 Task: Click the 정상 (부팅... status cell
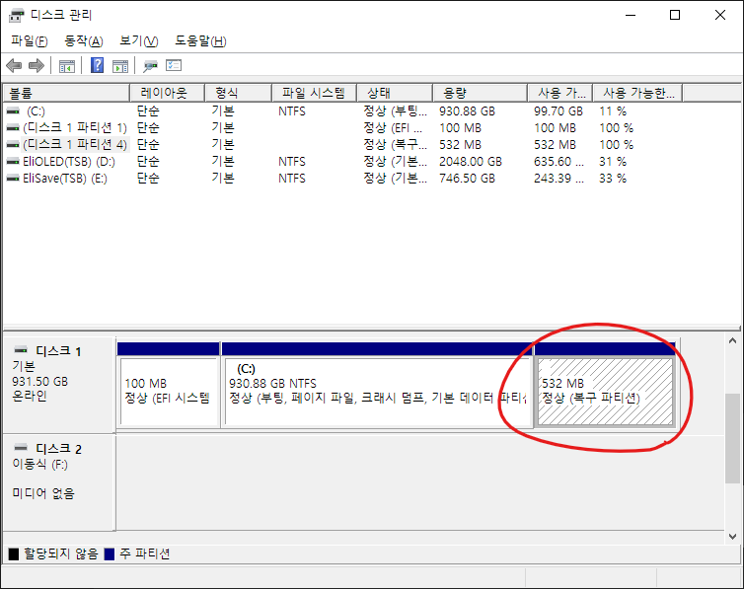(x=396, y=111)
